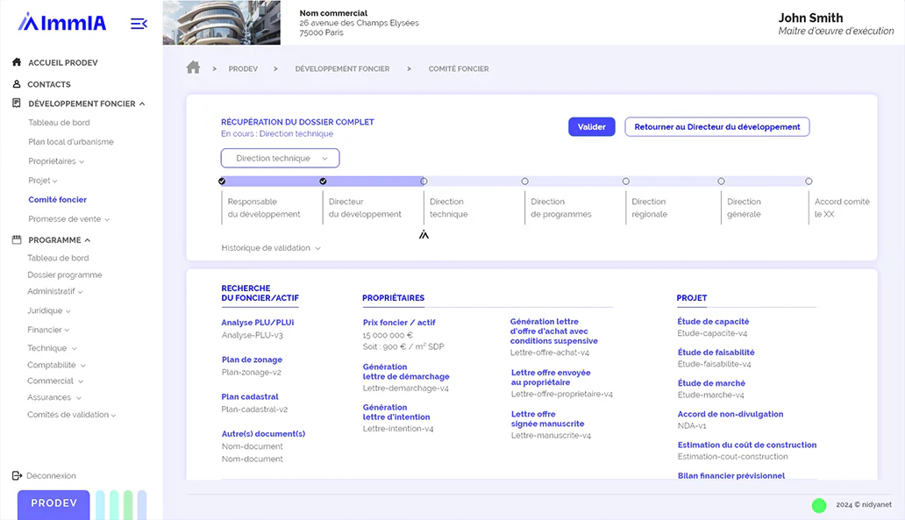The image size is (905, 520).
Task: Click Déconnexion link
Action: point(52,475)
